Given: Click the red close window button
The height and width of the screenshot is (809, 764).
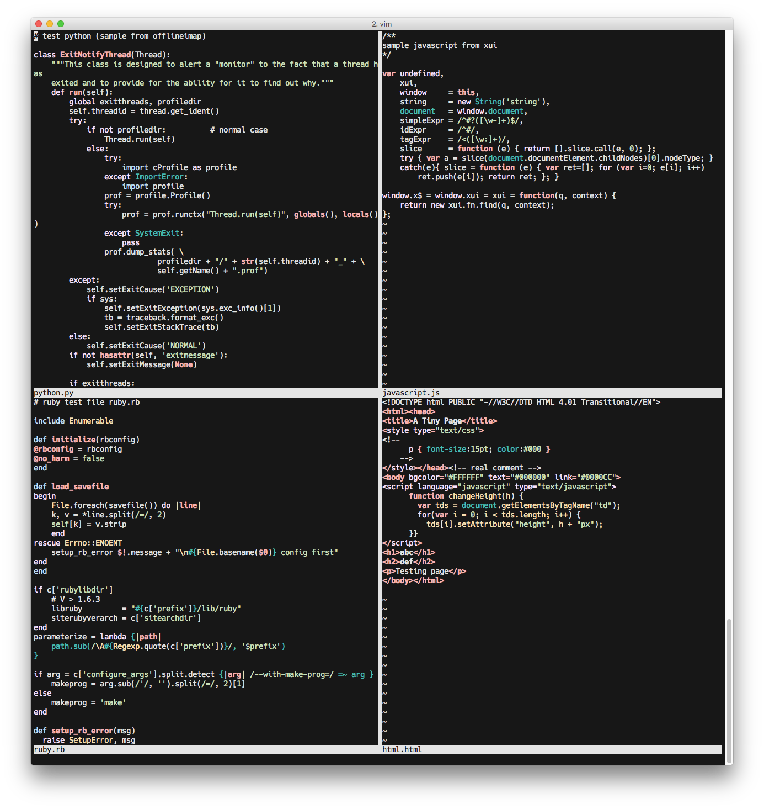Looking at the screenshot, I should [x=39, y=24].
